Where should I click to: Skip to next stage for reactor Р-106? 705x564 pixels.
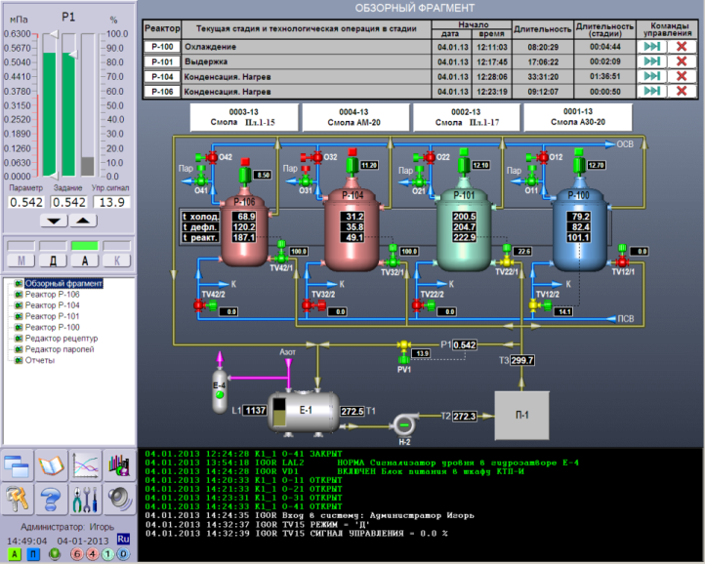(651, 91)
